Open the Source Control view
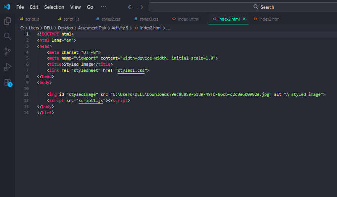337x197 pixels. pos(7,52)
